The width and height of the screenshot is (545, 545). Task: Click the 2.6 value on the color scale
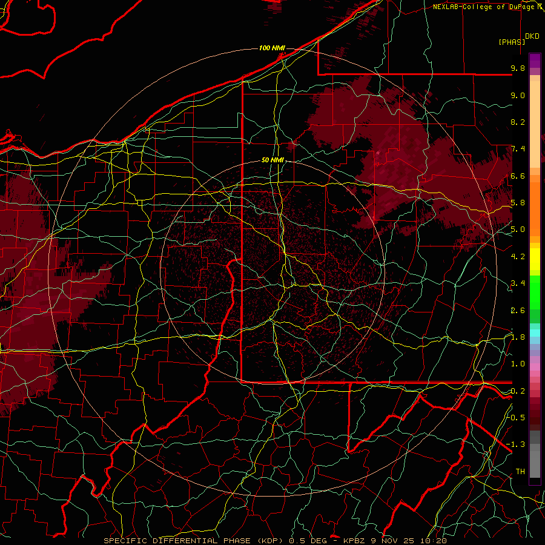(x=518, y=311)
